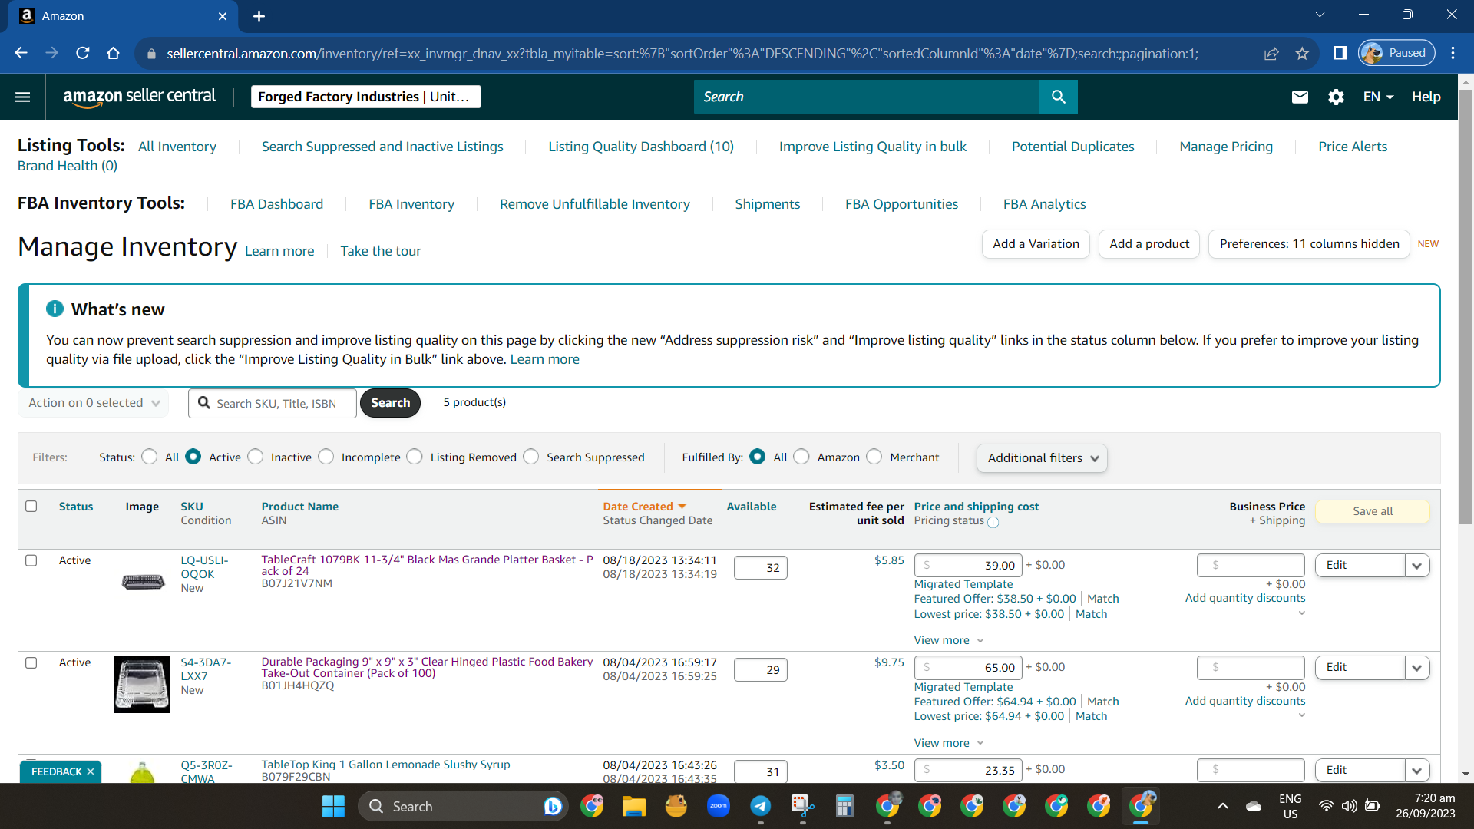Go back using the browser back arrow

21,53
